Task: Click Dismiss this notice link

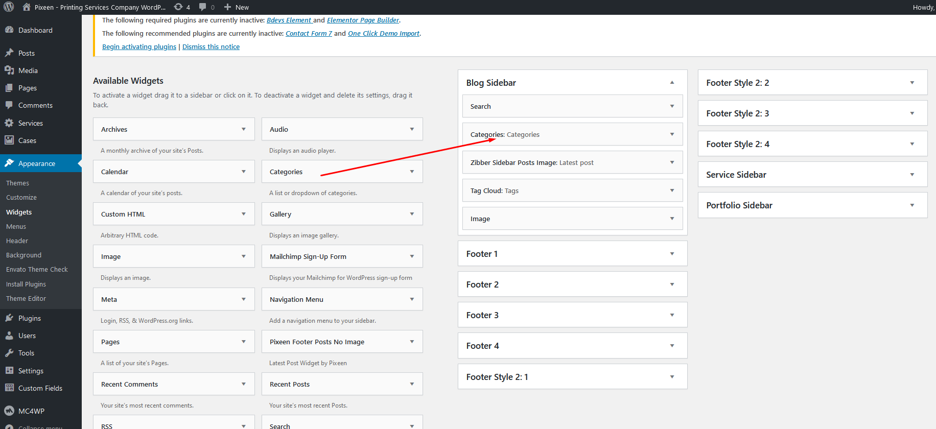Action: (x=211, y=46)
